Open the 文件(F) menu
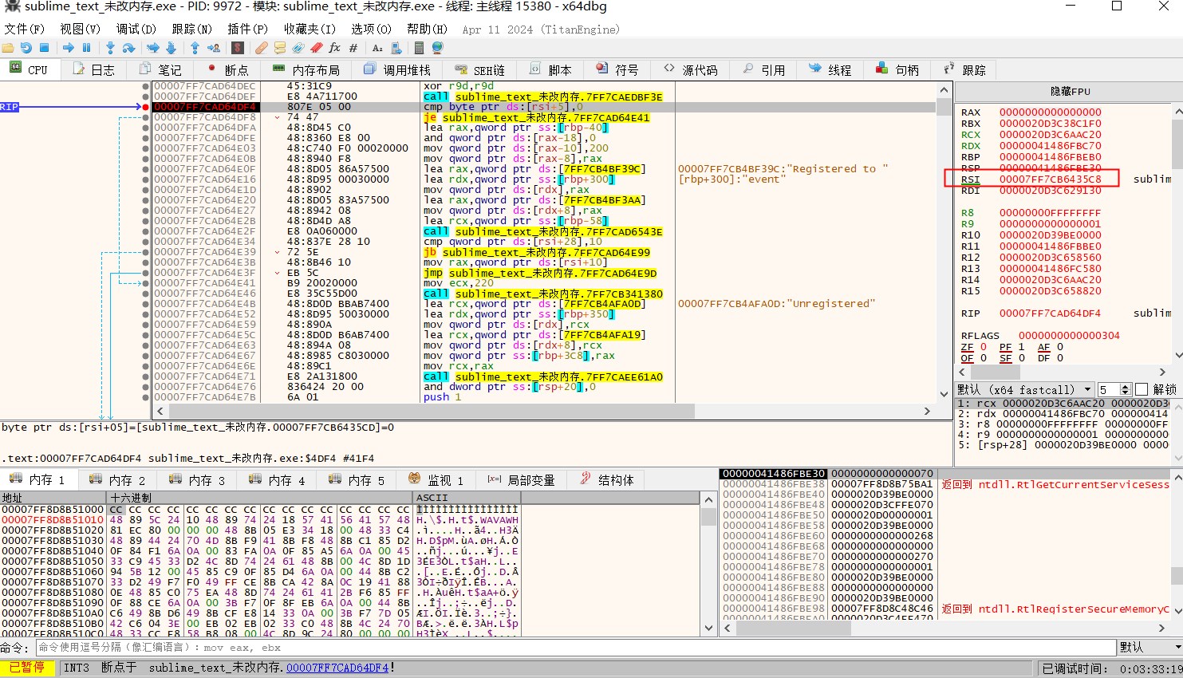The width and height of the screenshot is (1183, 678). click(x=24, y=29)
